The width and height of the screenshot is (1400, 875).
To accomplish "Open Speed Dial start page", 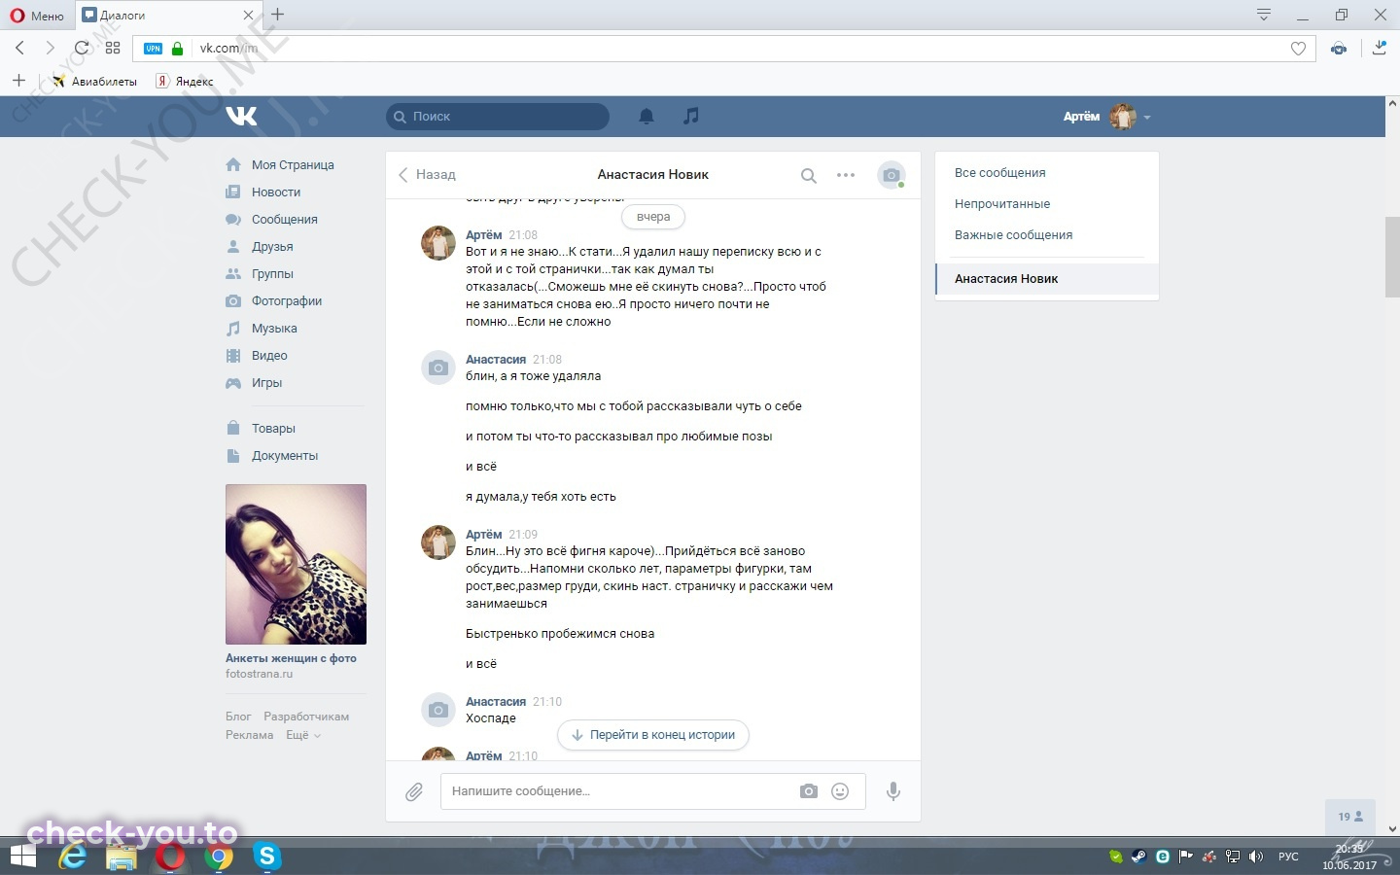I will click(113, 48).
